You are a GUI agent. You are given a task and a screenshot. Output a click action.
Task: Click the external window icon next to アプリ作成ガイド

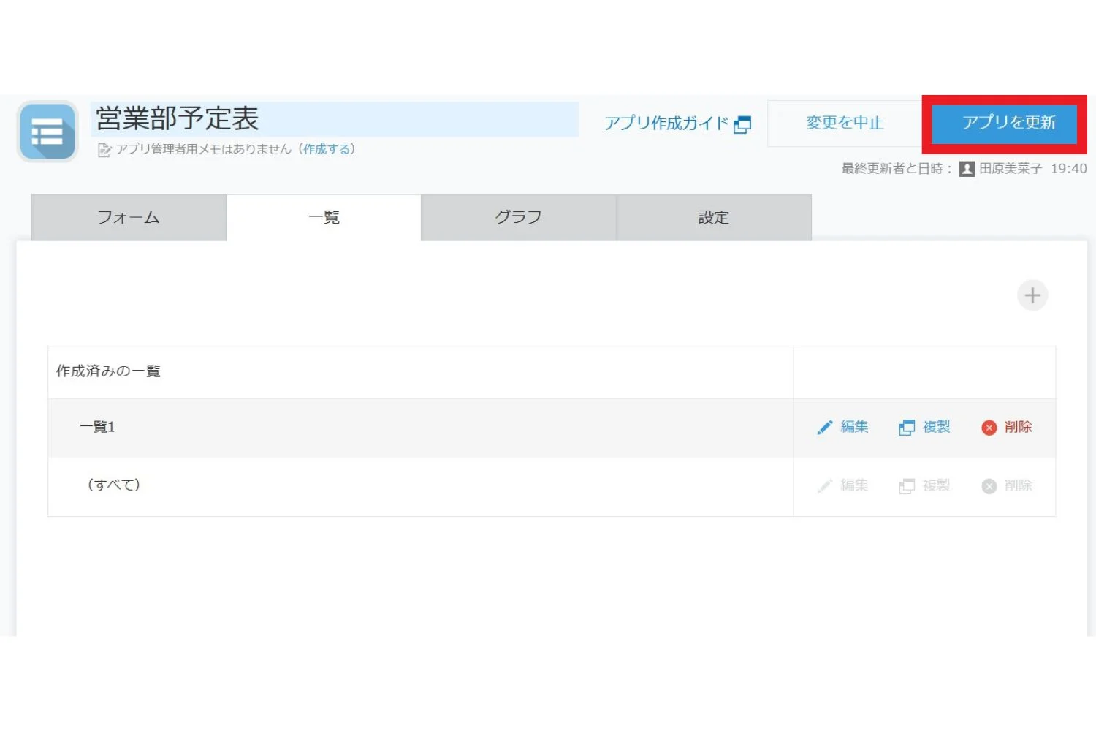point(742,124)
